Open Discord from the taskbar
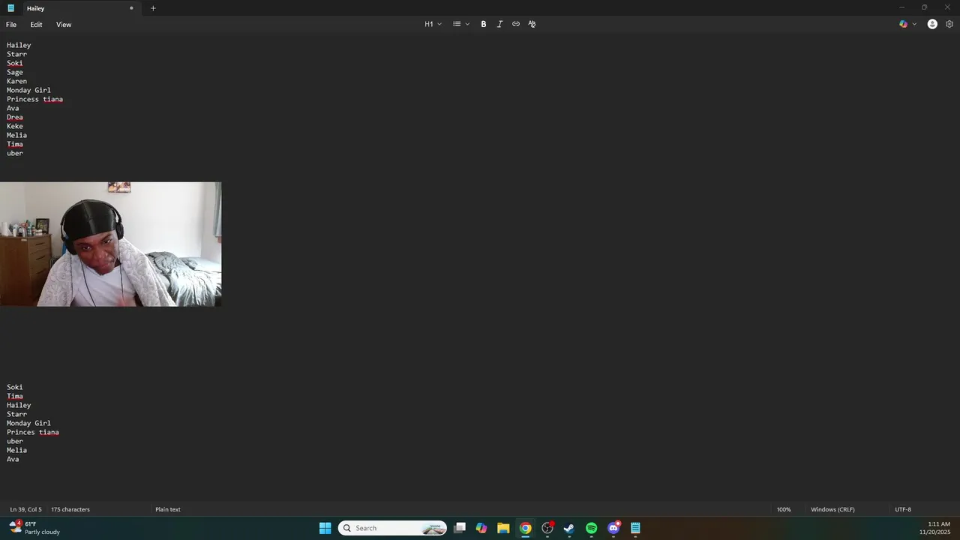 (x=613, y=528)
